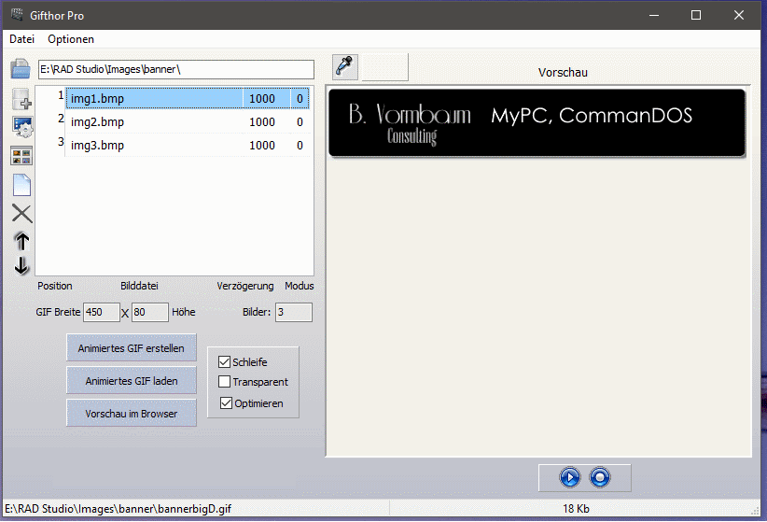Viewport: 767px width, 522px height.
Task: Click Animiertes GIF erstellen button
Action: pyautogui.click(x=131, y=347)
